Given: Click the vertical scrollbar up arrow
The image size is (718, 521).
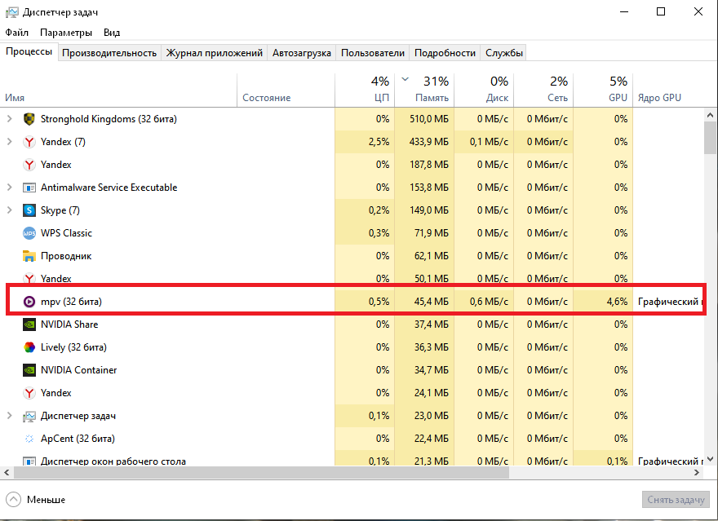Looking at the screenshot, I should 710,115.
